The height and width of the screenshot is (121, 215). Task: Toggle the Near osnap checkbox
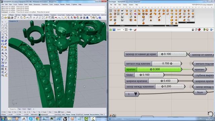point(7,112)
